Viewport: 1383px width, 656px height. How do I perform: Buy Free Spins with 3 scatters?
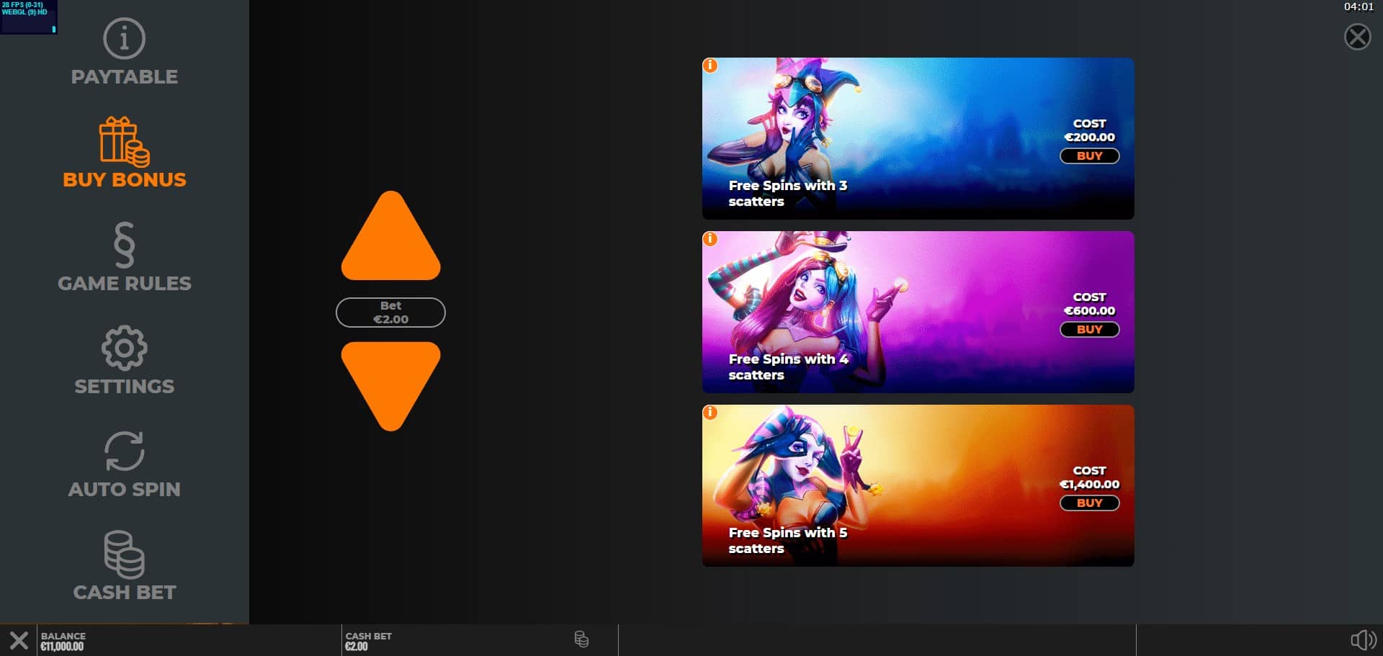[x=1089, y=156]
